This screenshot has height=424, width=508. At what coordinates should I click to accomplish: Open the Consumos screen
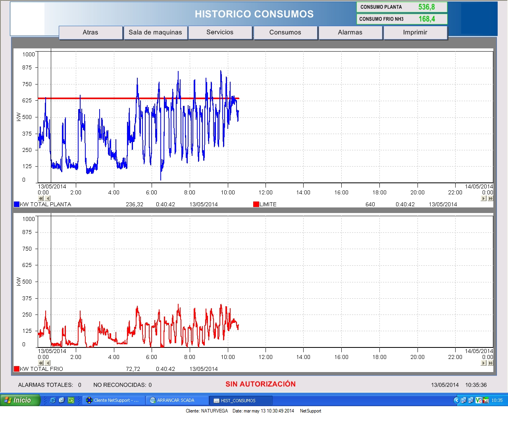click(285, 33)
